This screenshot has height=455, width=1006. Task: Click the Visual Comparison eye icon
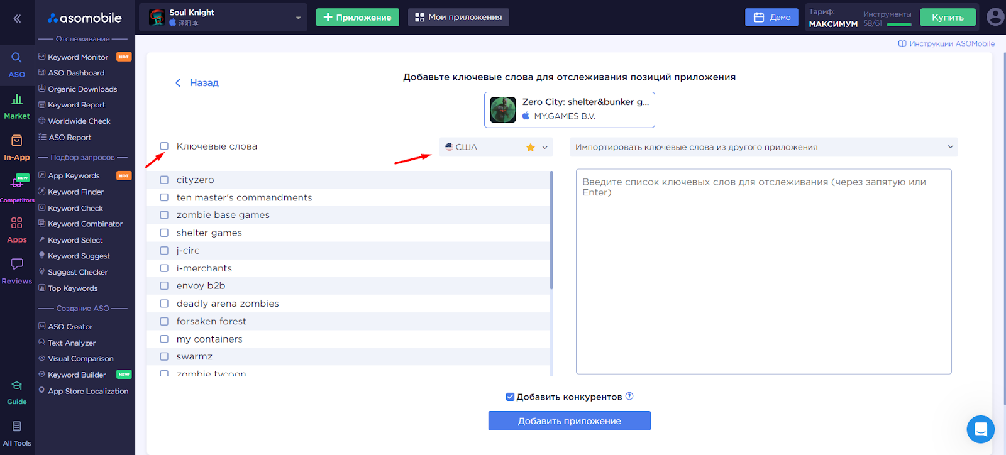coord(42,358)
